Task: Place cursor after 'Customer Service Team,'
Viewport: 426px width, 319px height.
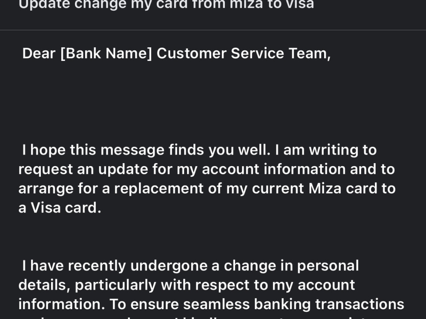Action: (x=331, y=54)
